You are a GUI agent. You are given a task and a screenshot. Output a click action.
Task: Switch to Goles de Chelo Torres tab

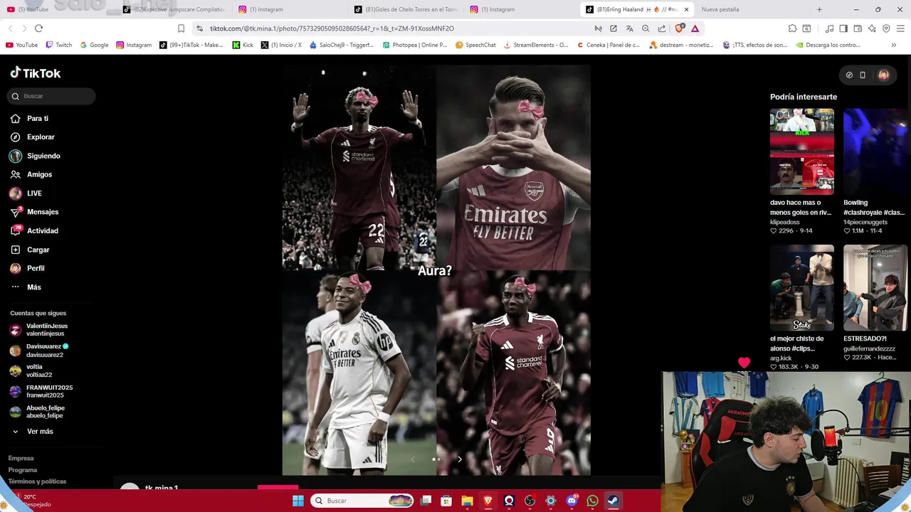pyautogui.click(x=406, y=9)
